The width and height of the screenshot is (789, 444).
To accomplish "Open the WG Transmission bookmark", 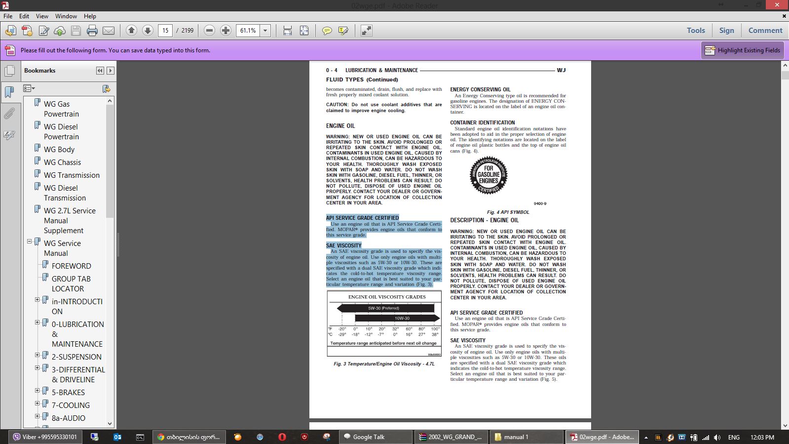I will [x=72, y=175].
